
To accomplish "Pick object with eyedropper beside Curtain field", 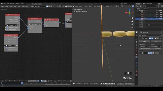I will click(16, 45).
